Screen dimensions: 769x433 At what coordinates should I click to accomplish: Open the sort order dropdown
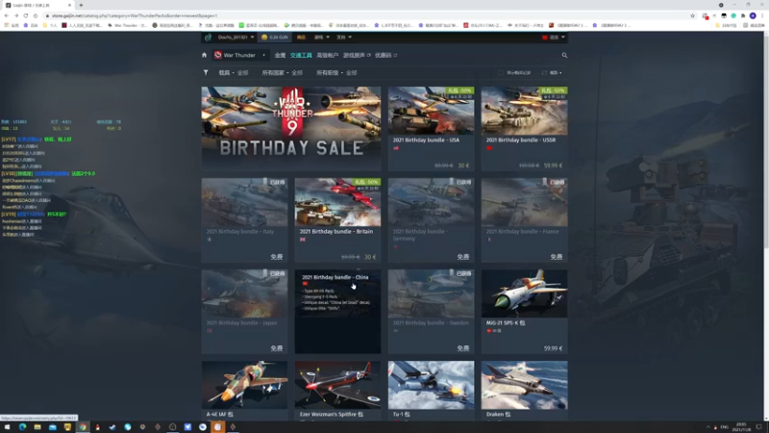point(552,73)
